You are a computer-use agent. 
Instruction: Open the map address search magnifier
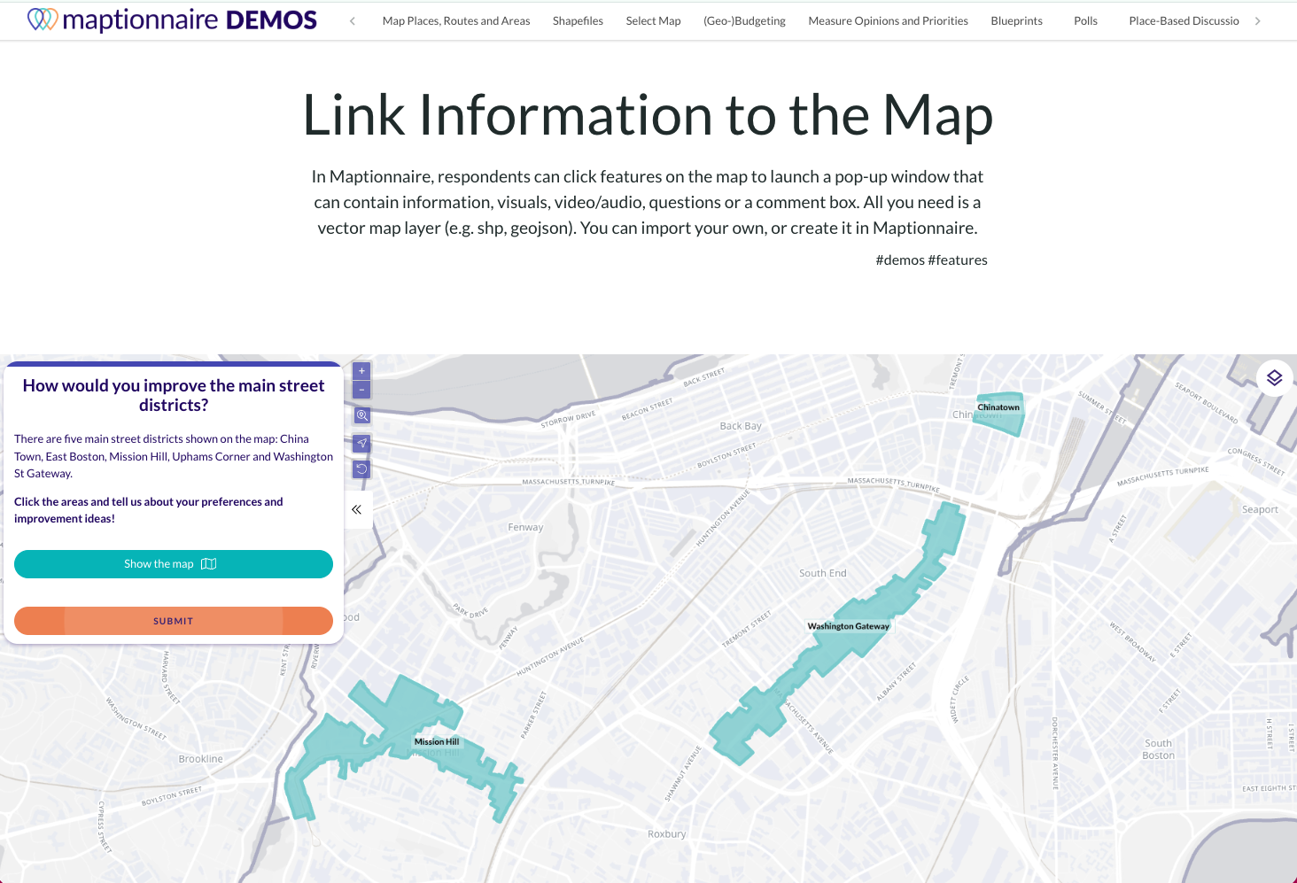point(361,415)
